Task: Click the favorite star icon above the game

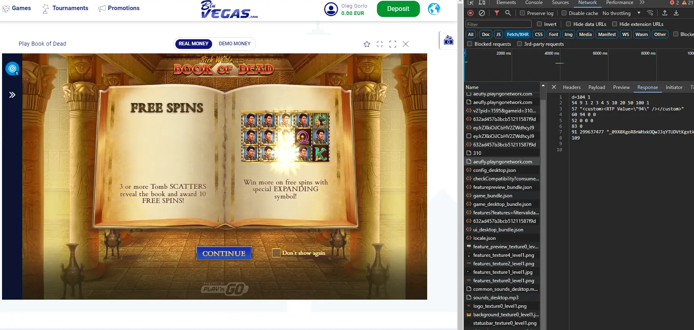Action: tap(367, 44)
